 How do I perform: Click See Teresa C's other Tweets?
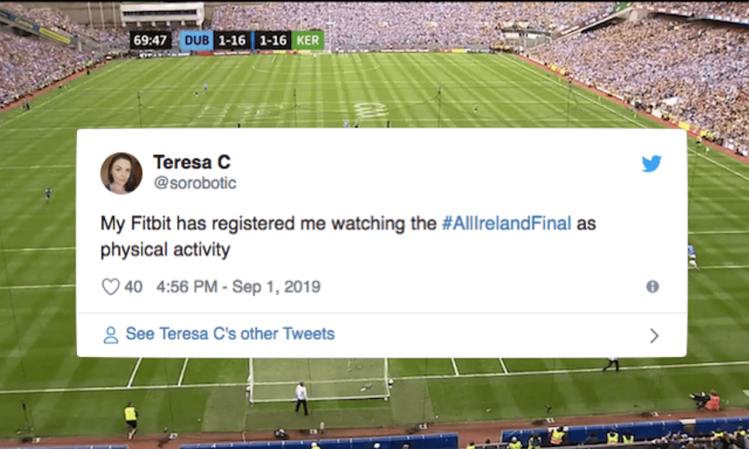[229, 334]
